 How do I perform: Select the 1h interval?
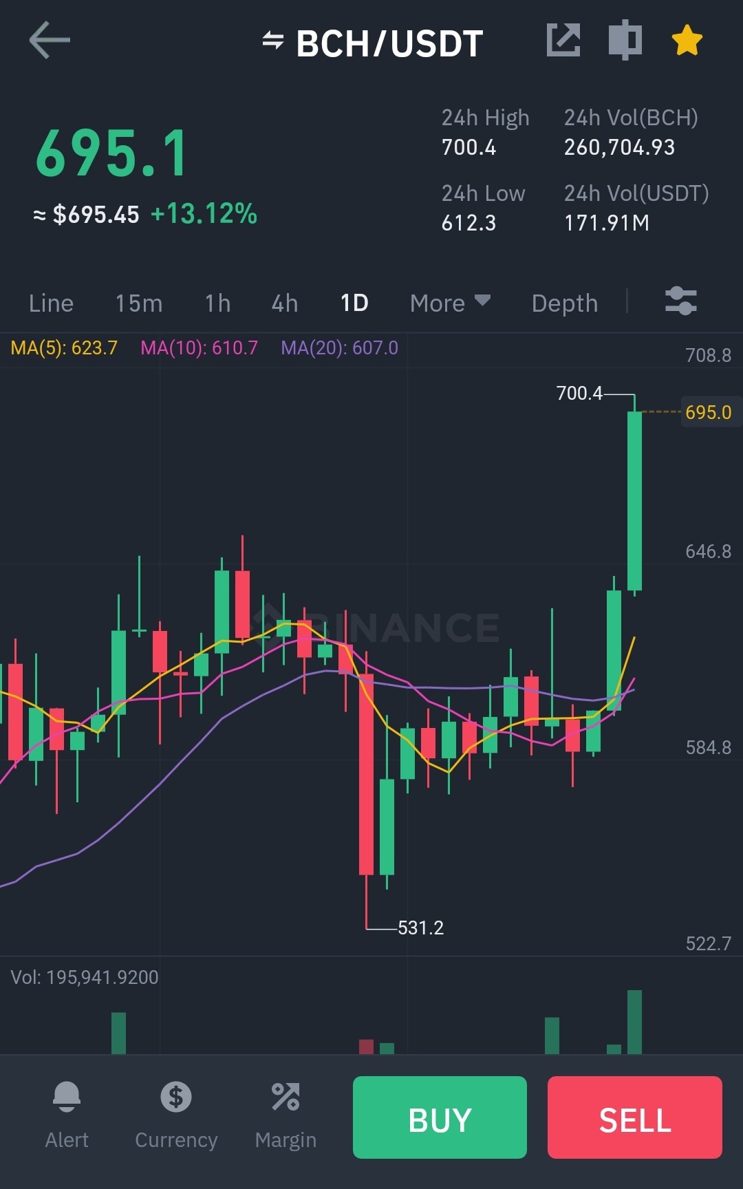pos(217,303)
